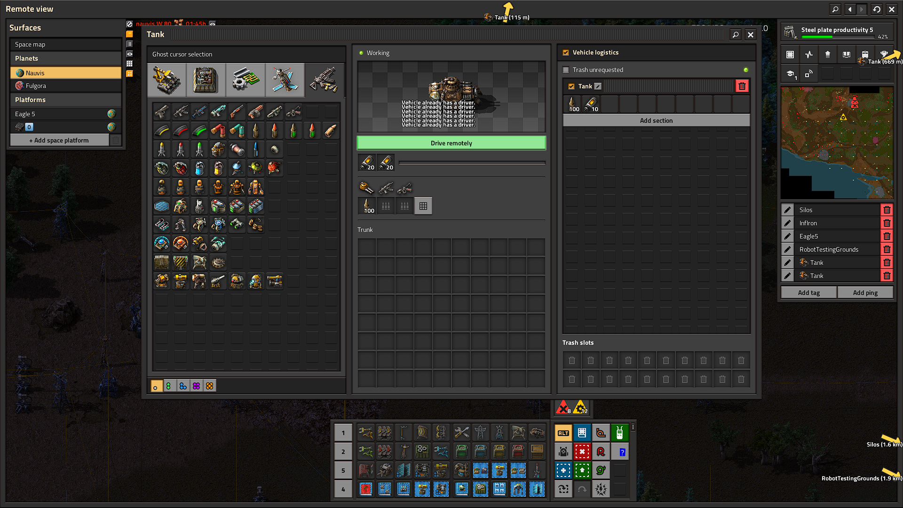
Task: Click the Drive remotely button
Action: click(x=451, y=143)
